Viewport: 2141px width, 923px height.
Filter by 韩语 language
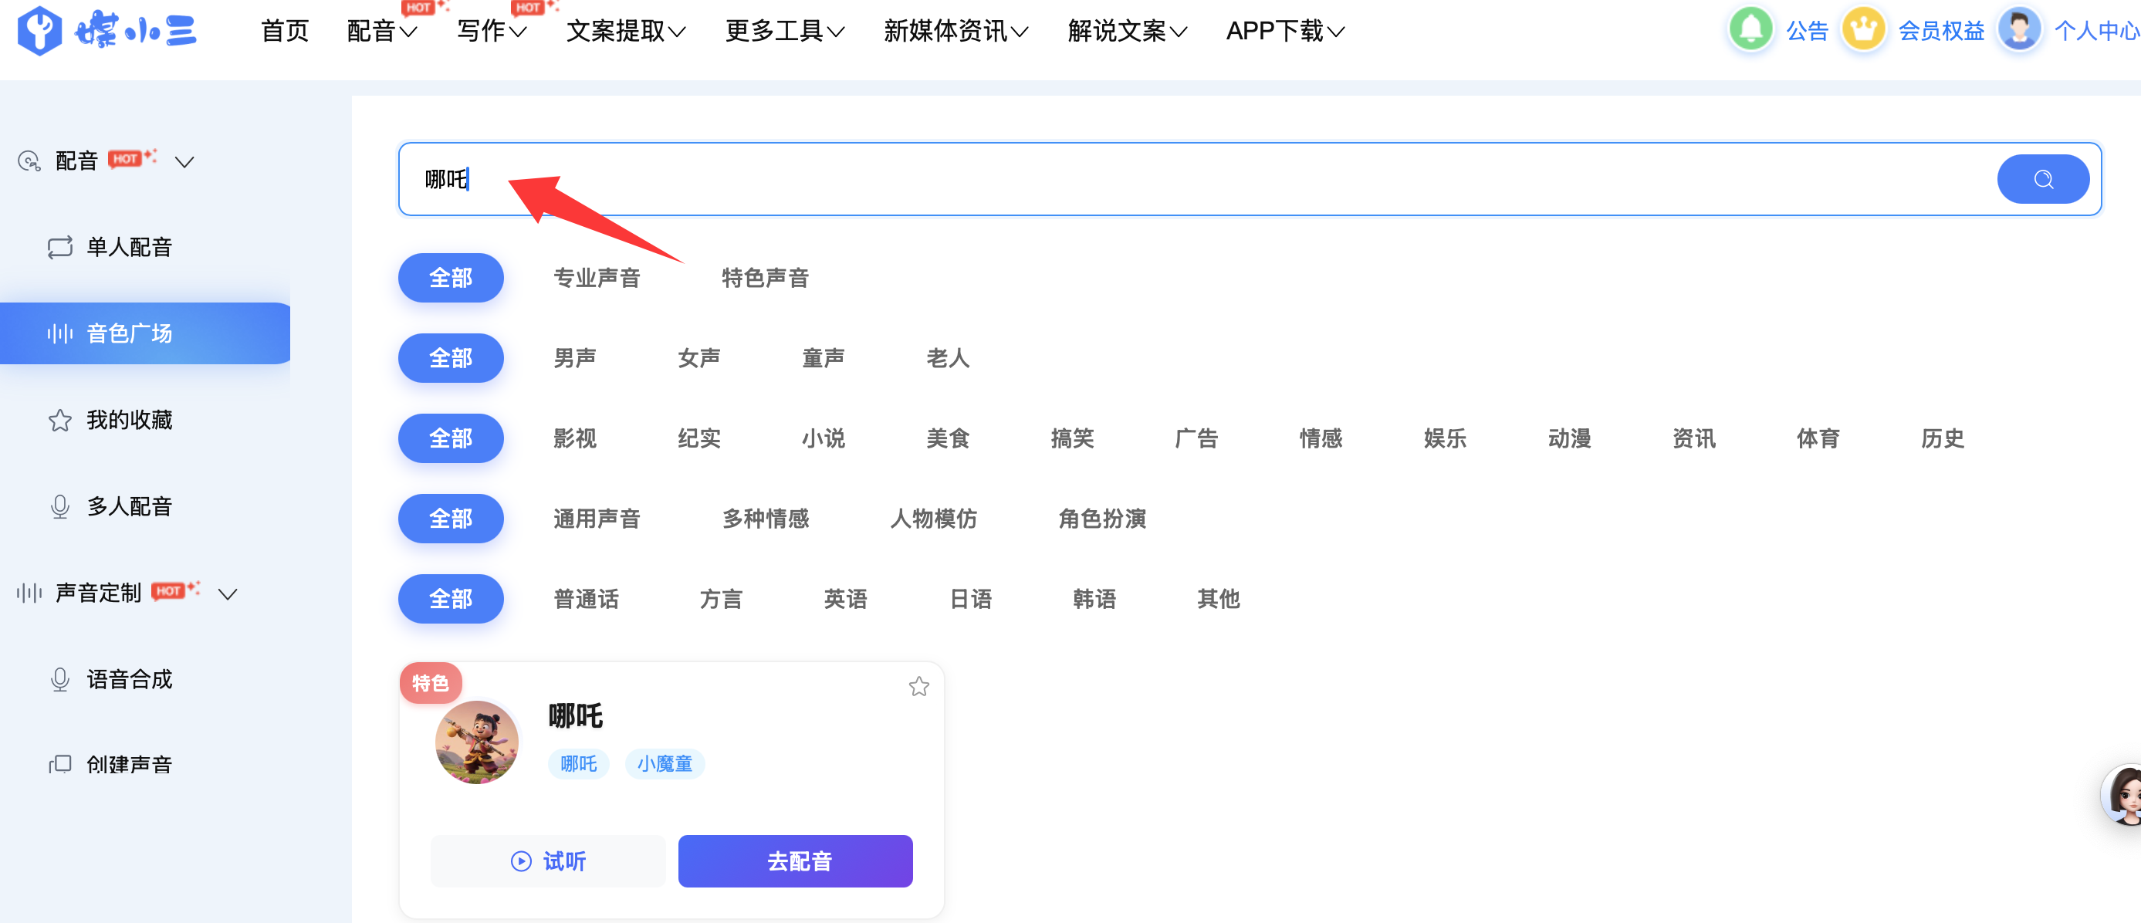coord(1094,599)
